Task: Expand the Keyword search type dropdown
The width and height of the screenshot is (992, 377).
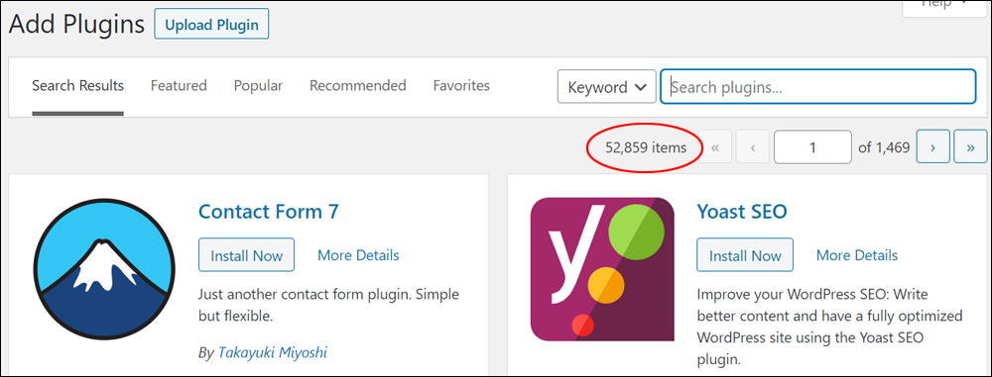Action: pyautogui.click(x=607, y=86)
